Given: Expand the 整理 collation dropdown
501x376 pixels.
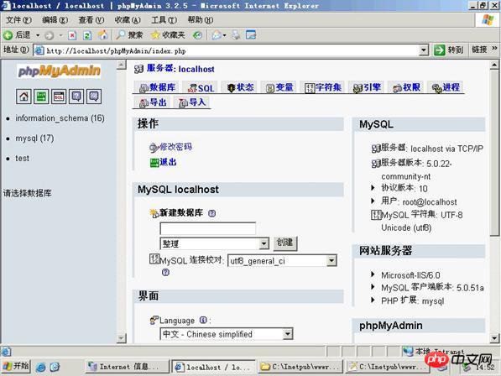Looking at the screenshot, I should [264, 243].
